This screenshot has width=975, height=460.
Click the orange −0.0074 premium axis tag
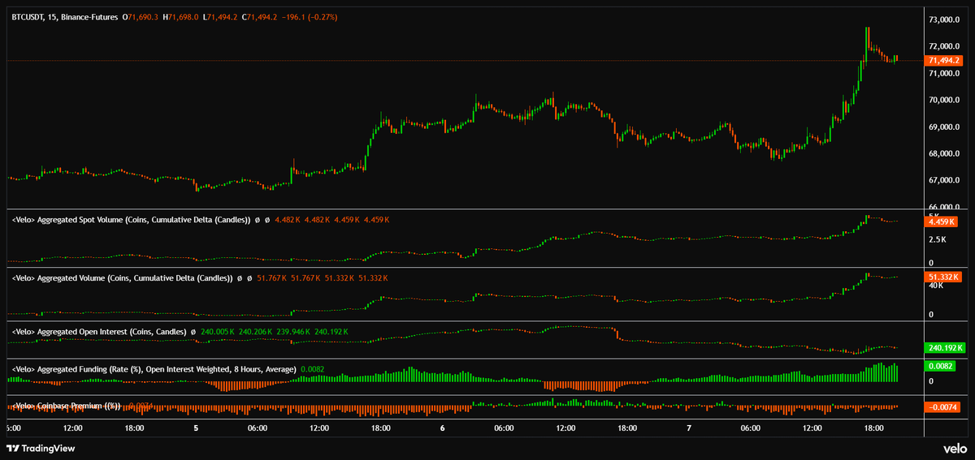coord(943,406)
